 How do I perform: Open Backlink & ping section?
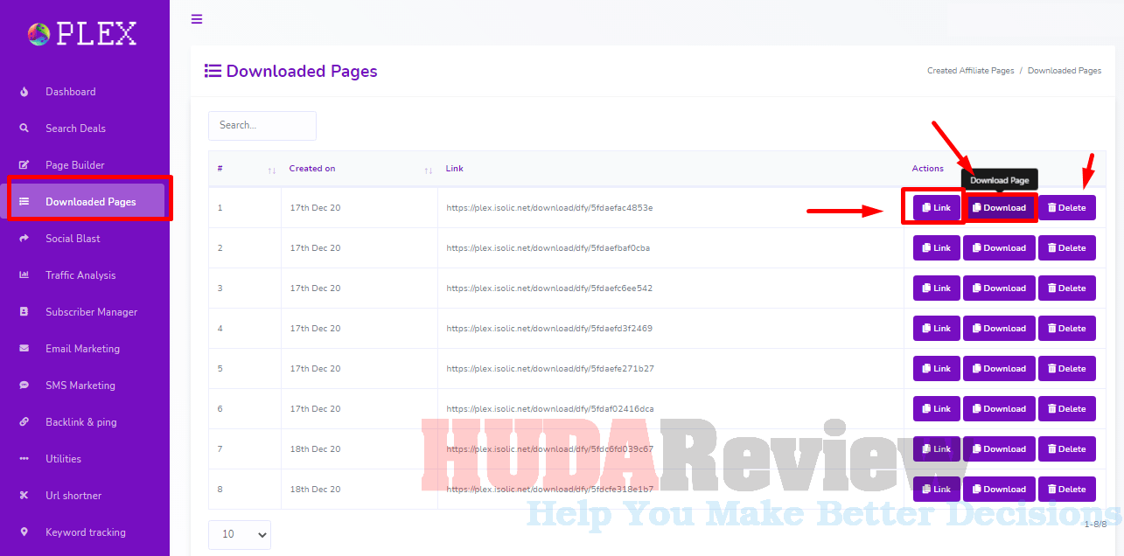[81, 422]
